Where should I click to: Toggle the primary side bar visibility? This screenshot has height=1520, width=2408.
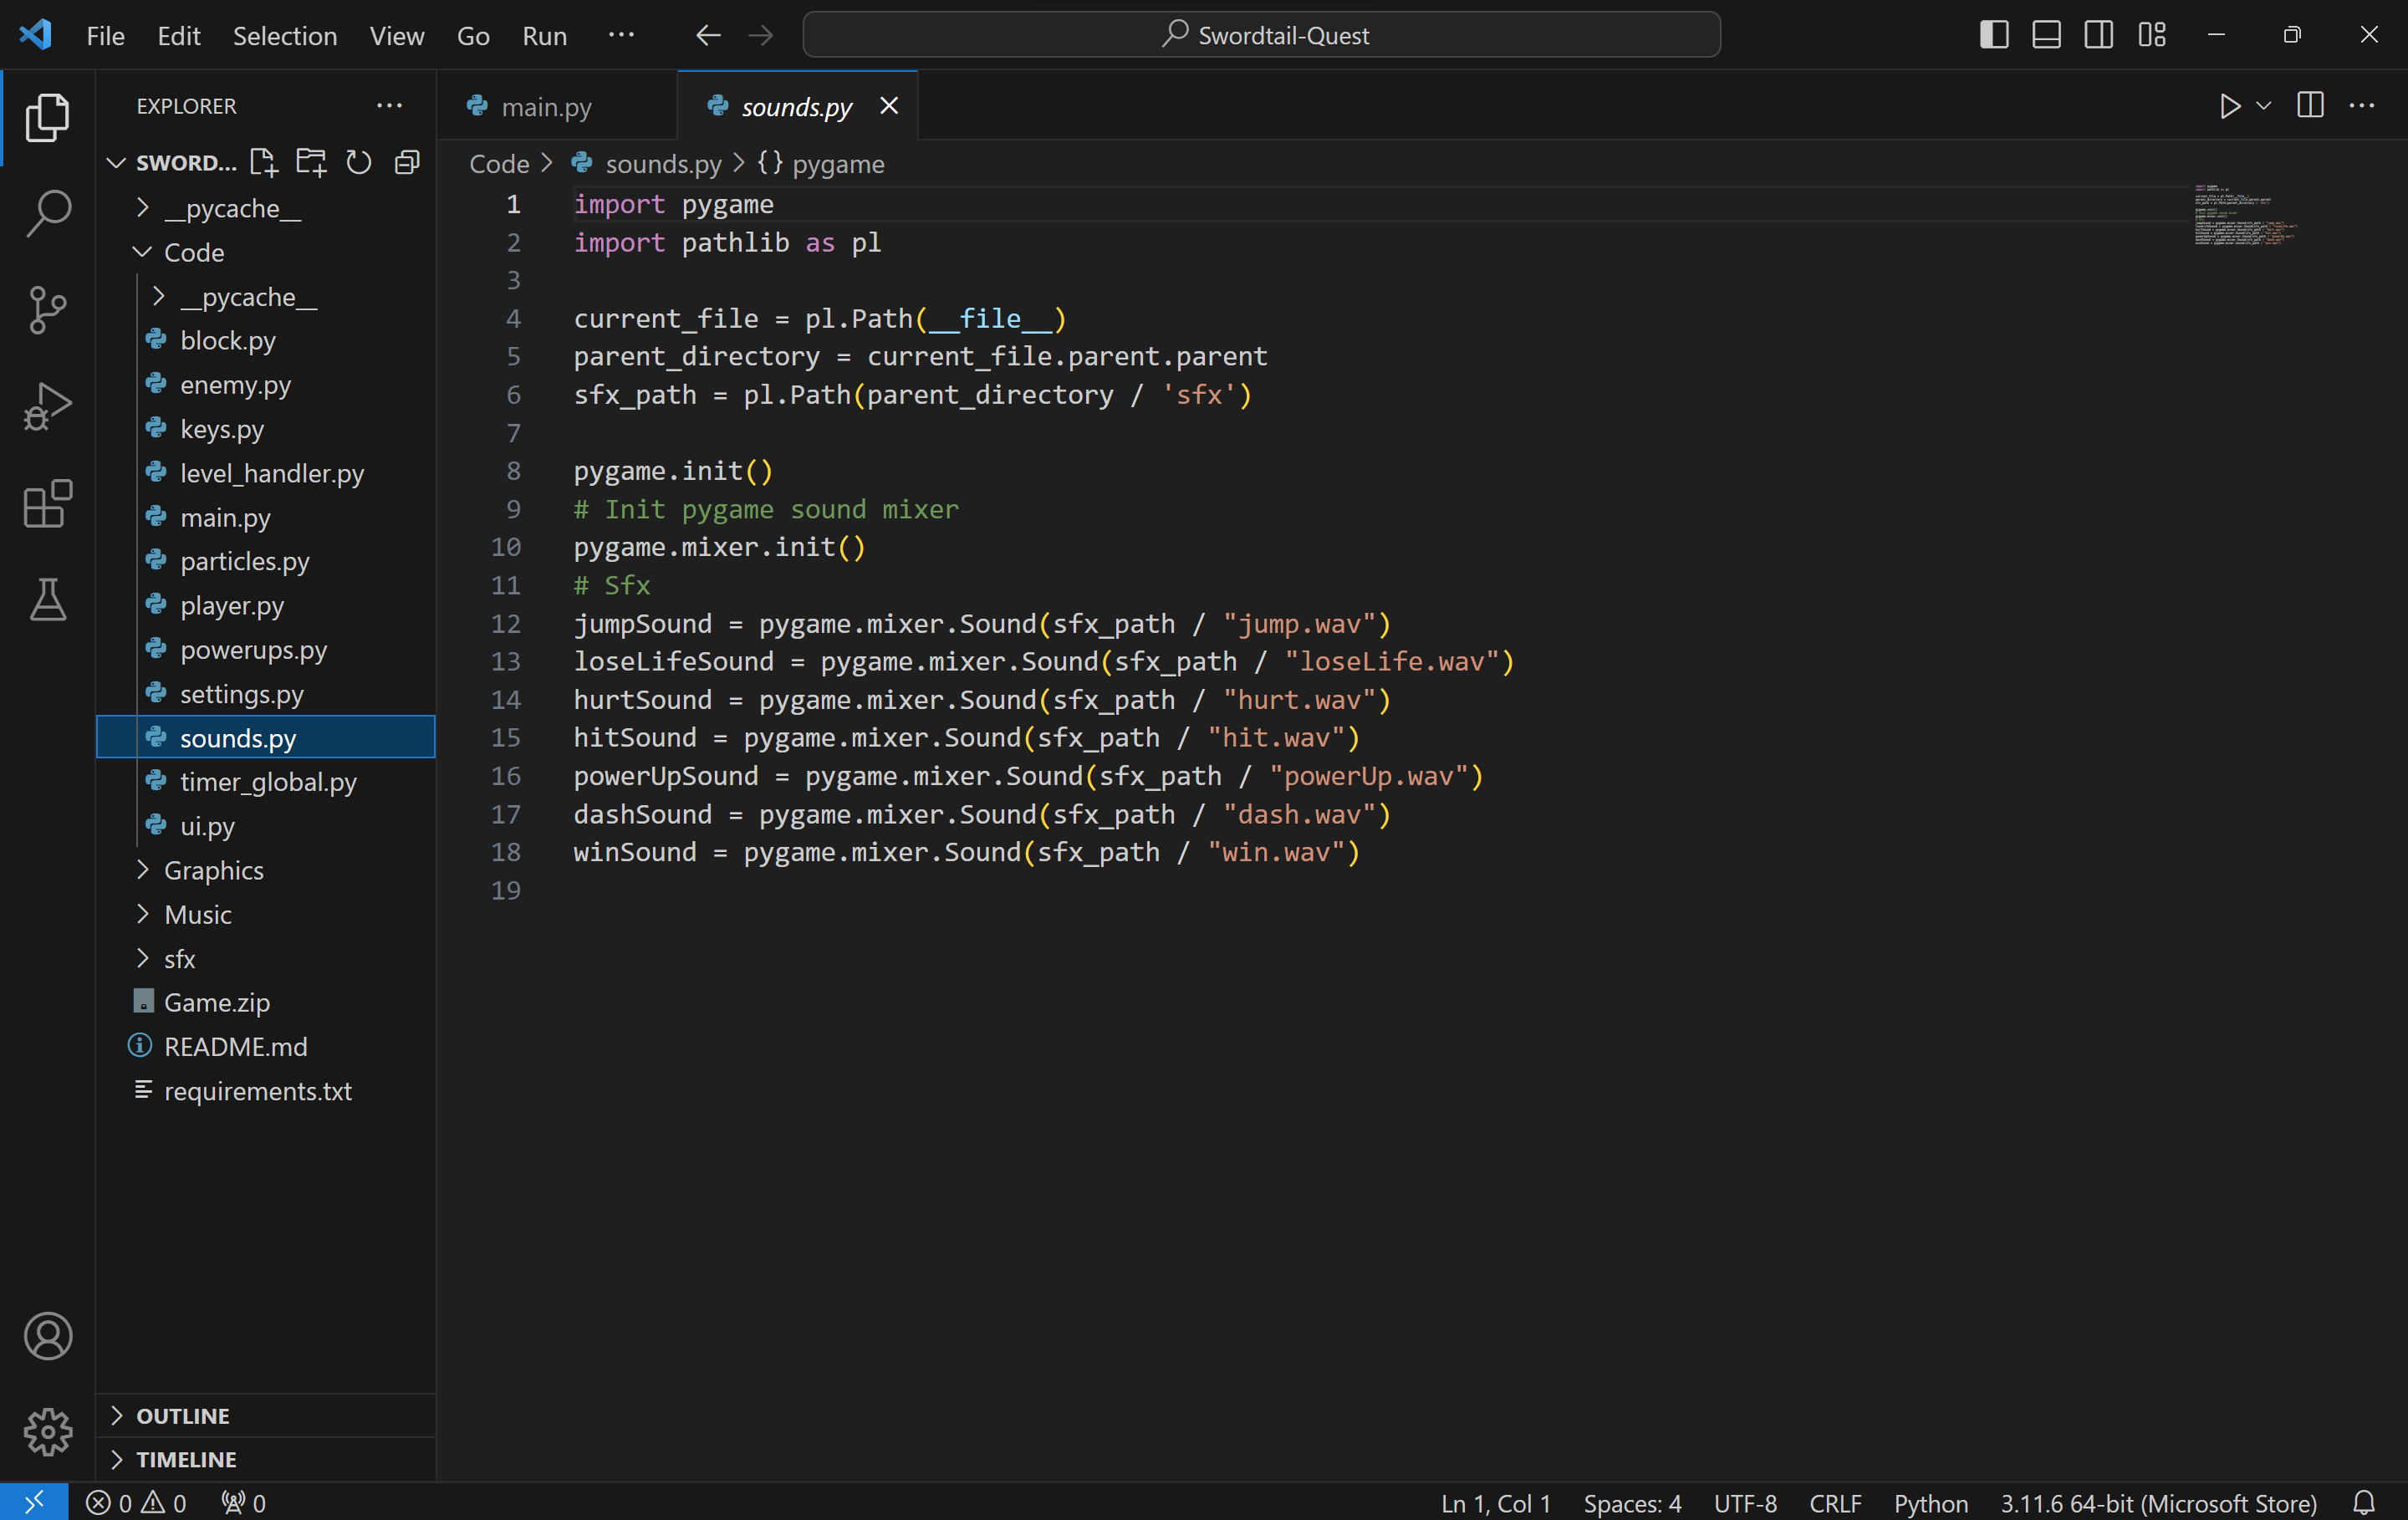click(x=1994, y=35)
